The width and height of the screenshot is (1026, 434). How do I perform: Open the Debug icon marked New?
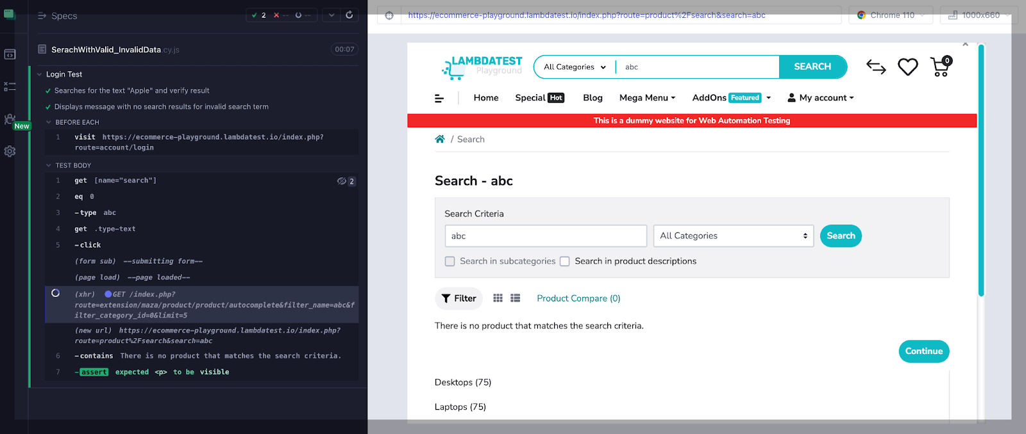click(10, 119)
